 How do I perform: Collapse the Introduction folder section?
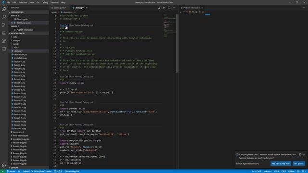(x=28, y=33)
